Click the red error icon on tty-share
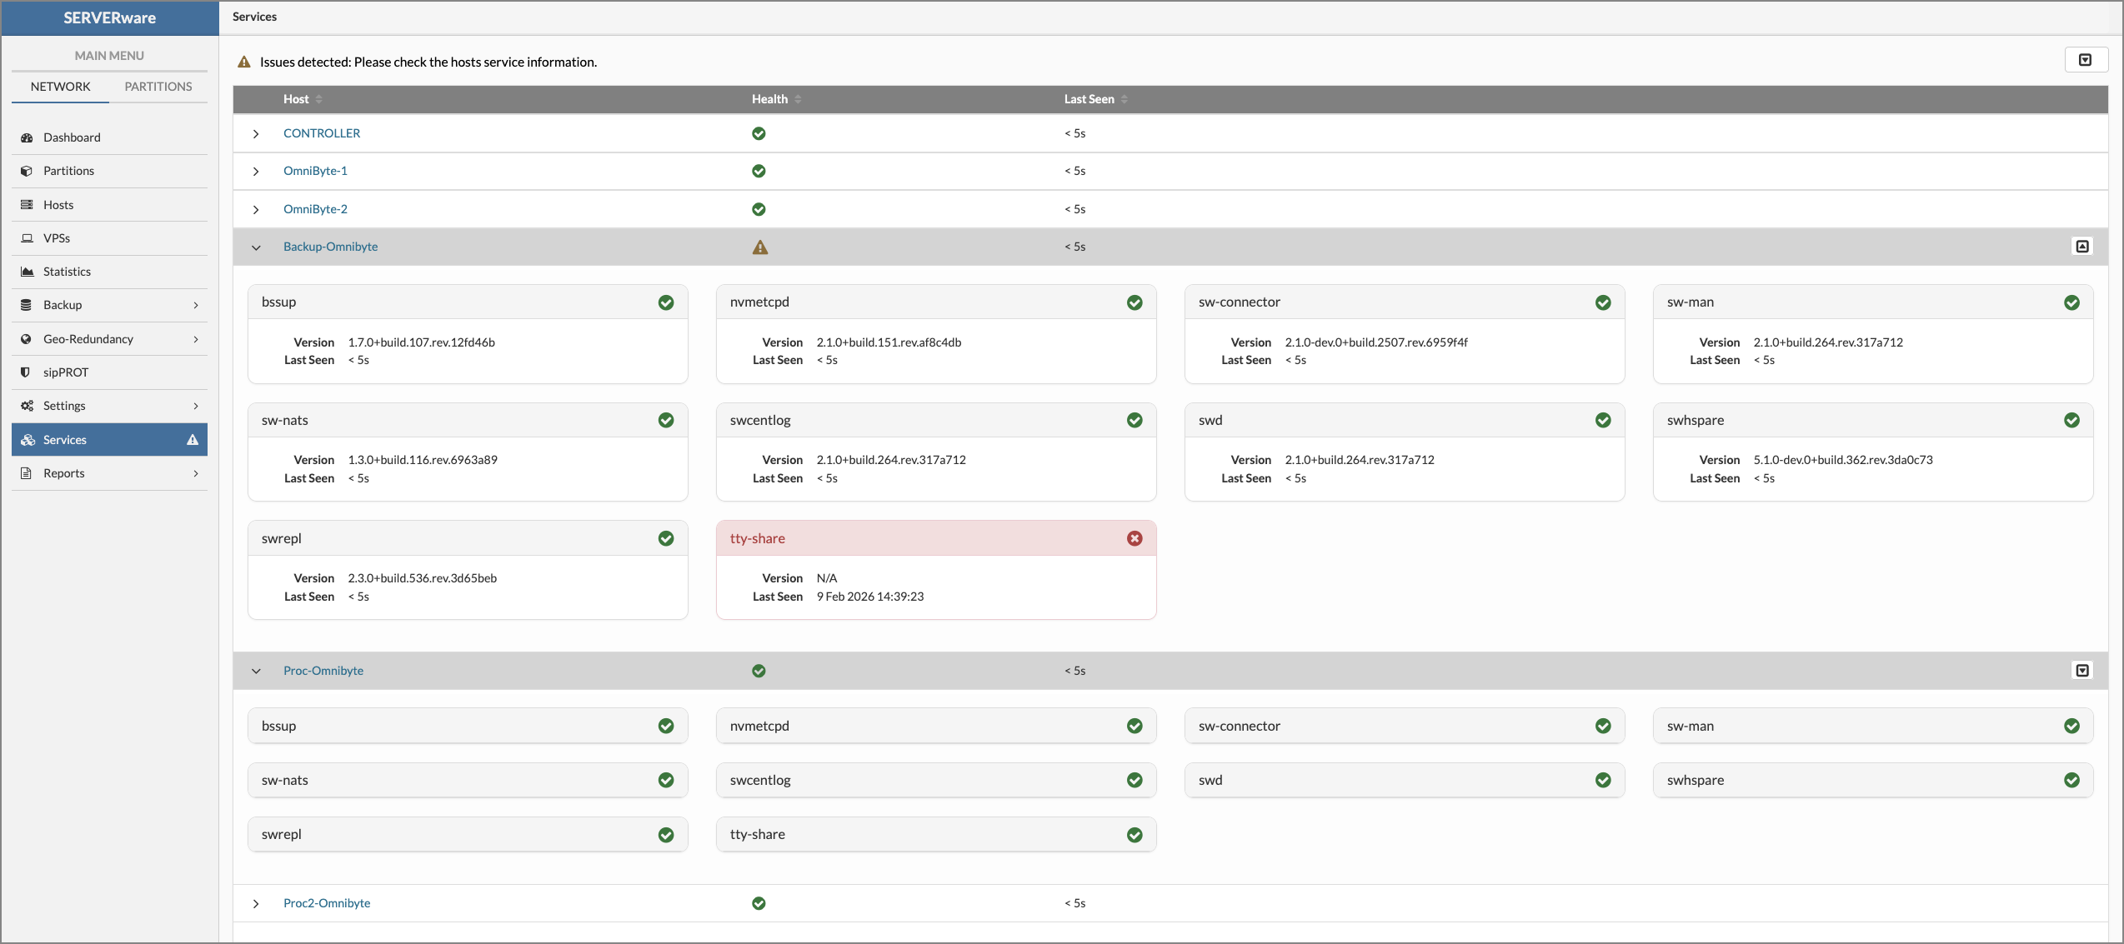 1135,539
